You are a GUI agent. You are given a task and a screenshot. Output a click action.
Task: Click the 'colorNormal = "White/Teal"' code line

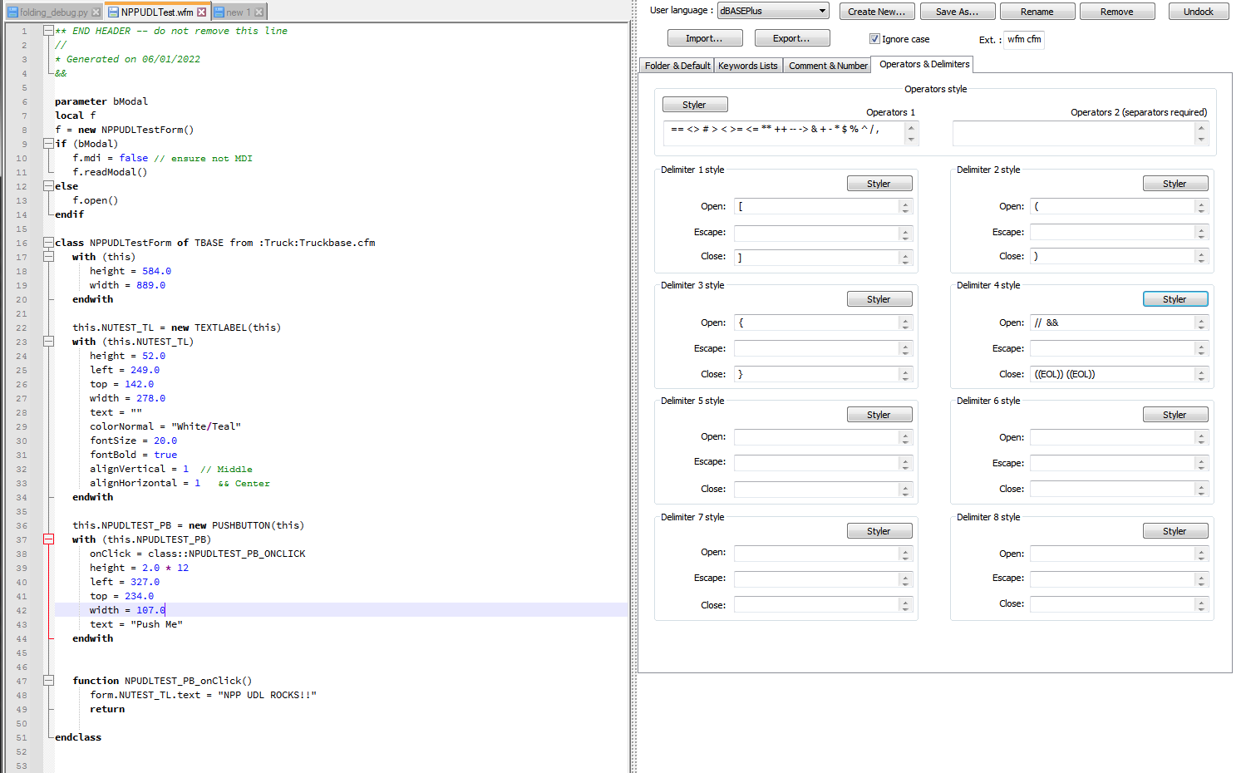tap(165, 426)
